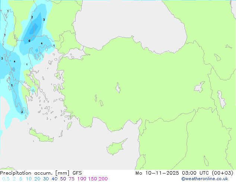
Task: Select the legend value 10
Action: (x=29, y=179)
